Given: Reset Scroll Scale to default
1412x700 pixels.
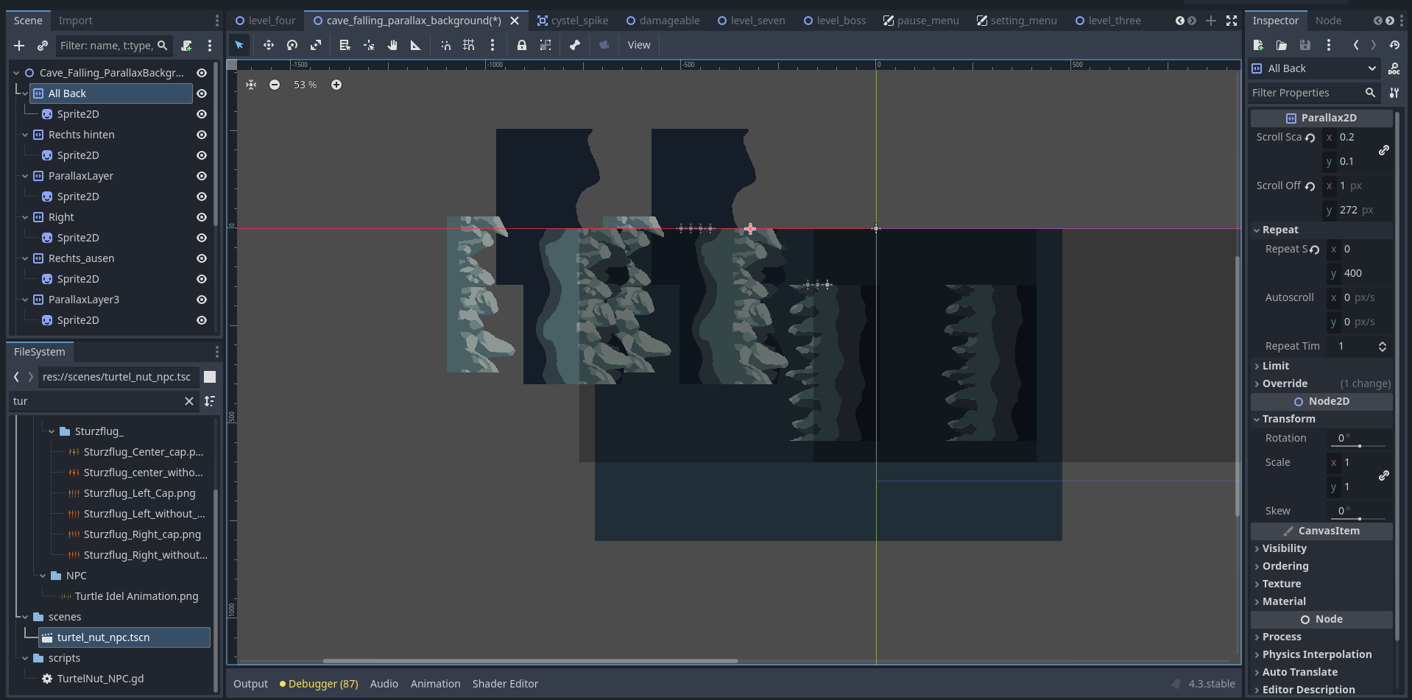Looking at the screenshot, I should point(1310,138).
